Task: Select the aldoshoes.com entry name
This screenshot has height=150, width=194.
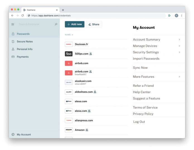Action: (x=84, y=92)
